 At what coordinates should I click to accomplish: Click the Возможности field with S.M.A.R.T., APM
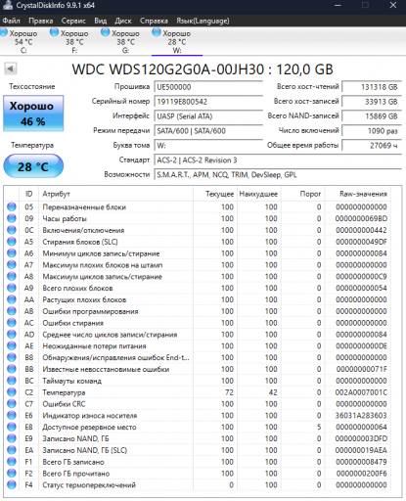pyautogui.click(x=278, y=175)
